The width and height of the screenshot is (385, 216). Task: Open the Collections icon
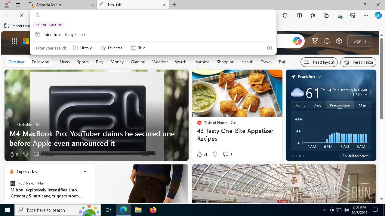(x=326, y=15)
